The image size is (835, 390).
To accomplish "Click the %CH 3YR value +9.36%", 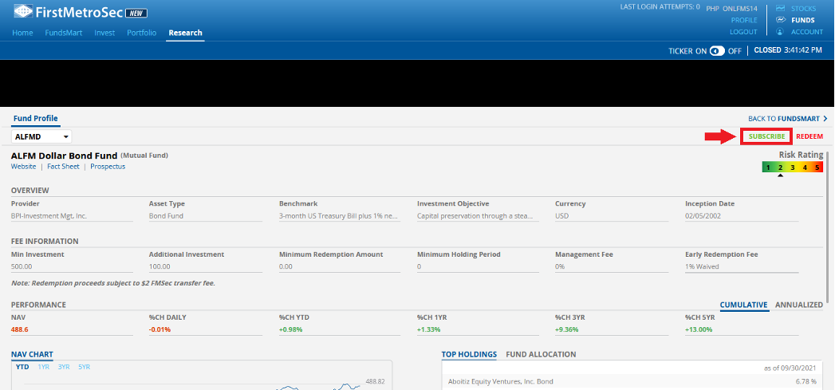I will 566,329.
